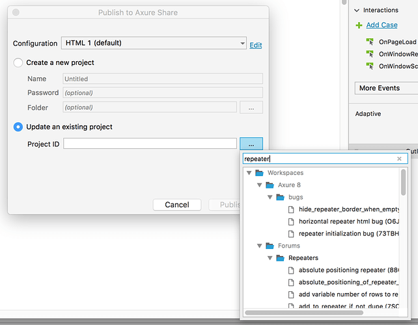Click the Project ID browse ellipsis button
Viewport: 418px width, 325px height.
(x=251, y=144)
